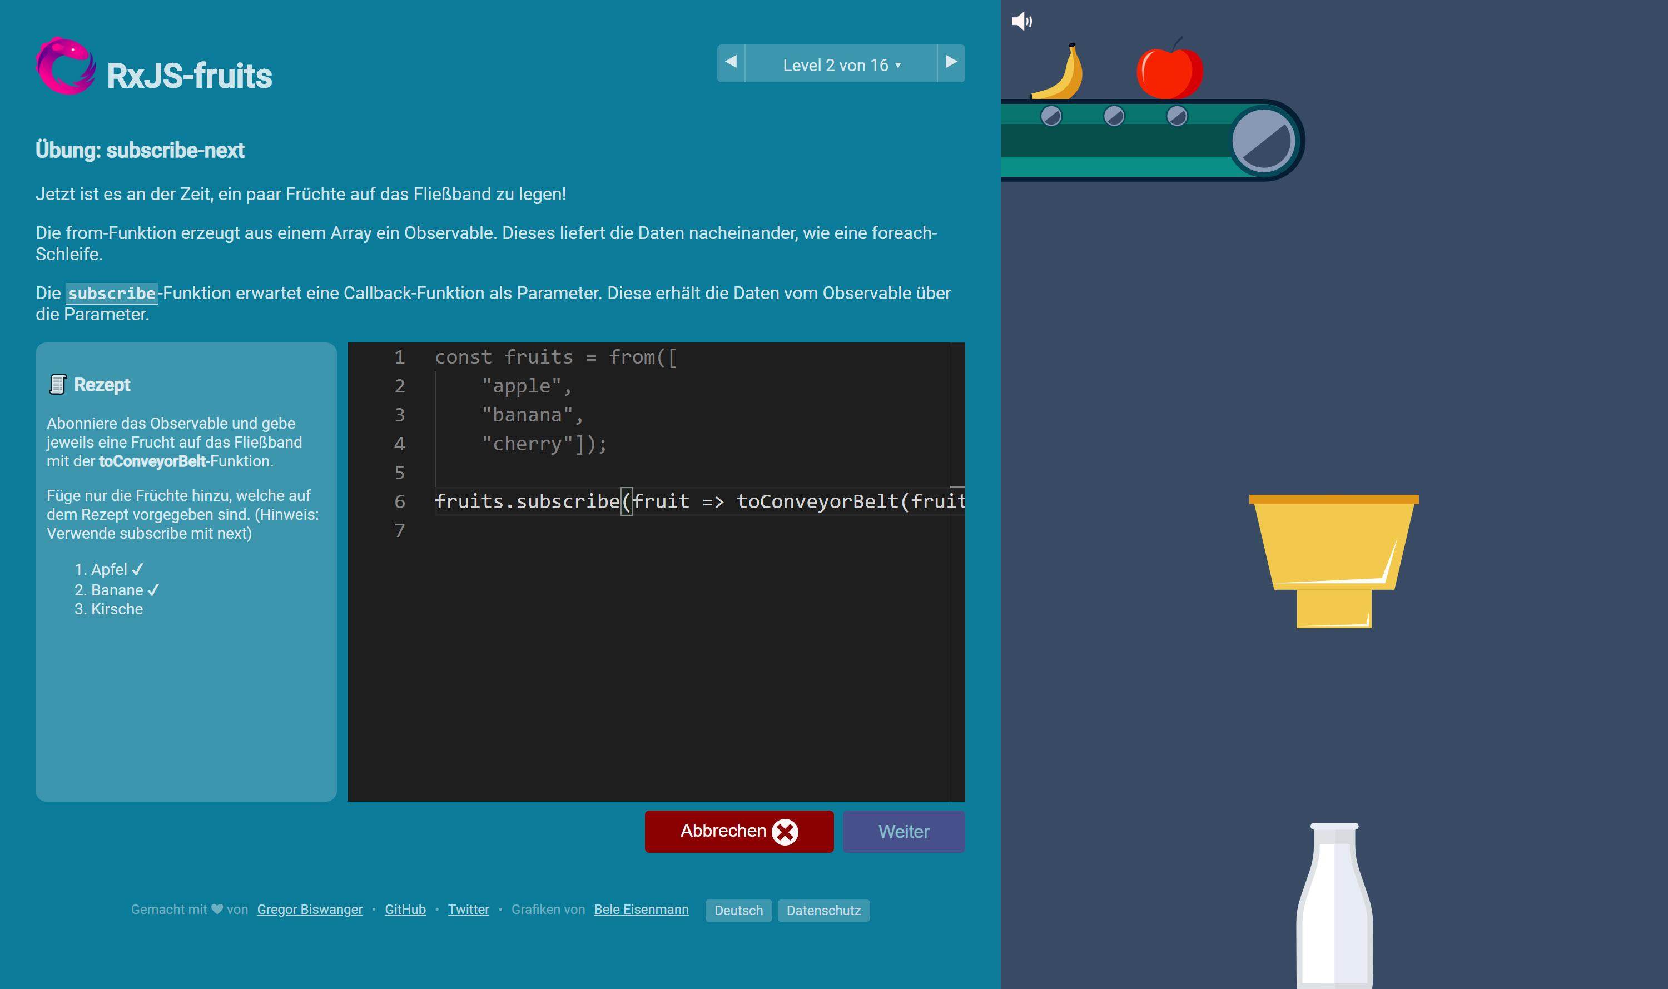Check off Kirsche in the recipe list
The width and height of the screenshot is (1668, 989).
pos(118,609)
